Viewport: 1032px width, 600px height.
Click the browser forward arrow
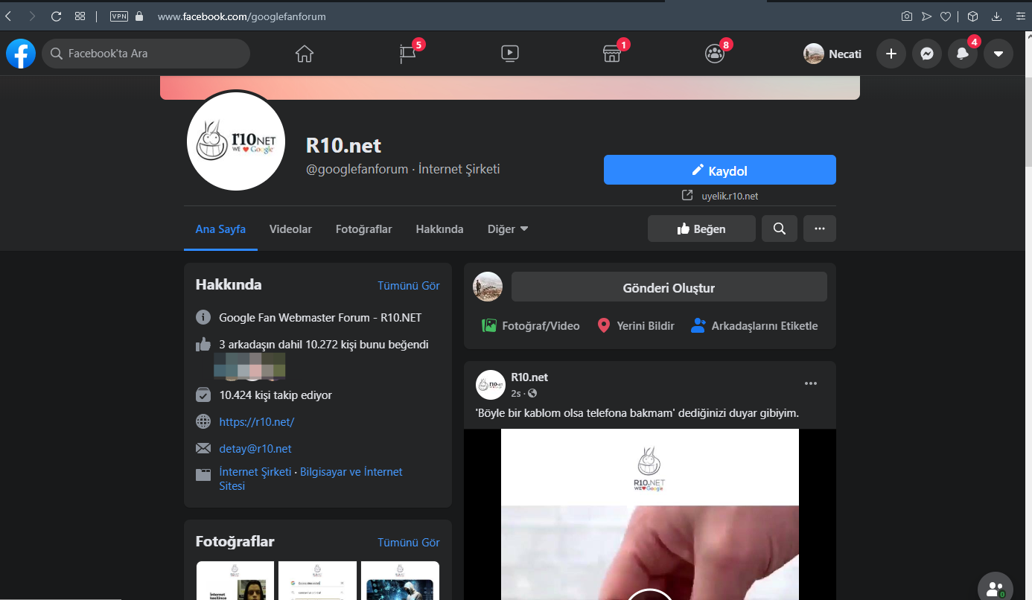32,16
